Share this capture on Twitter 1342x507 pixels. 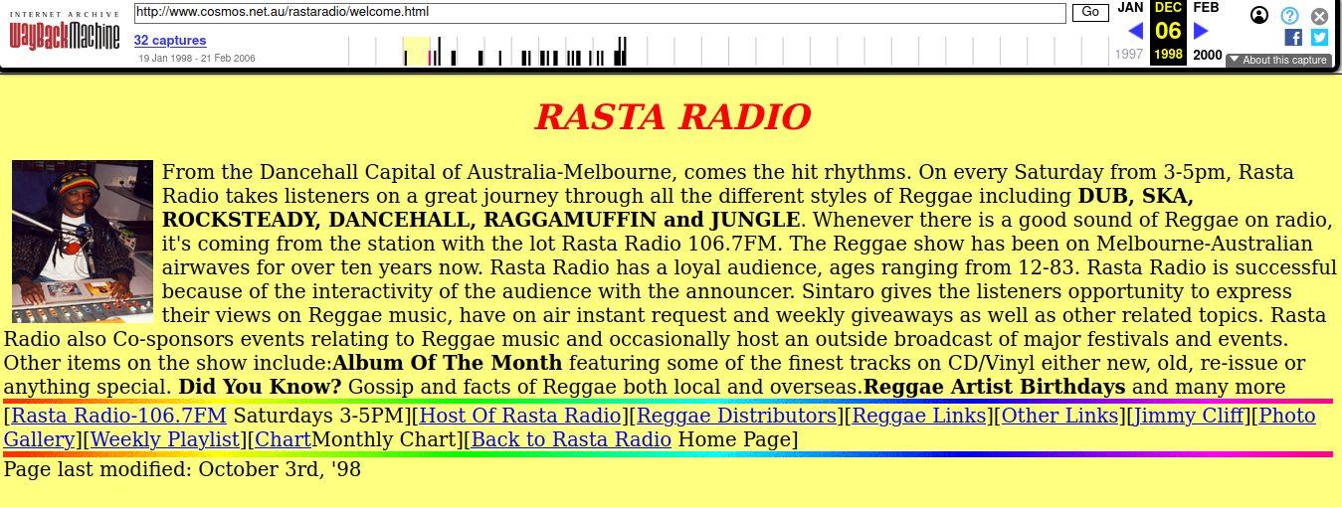[1319, 38]
